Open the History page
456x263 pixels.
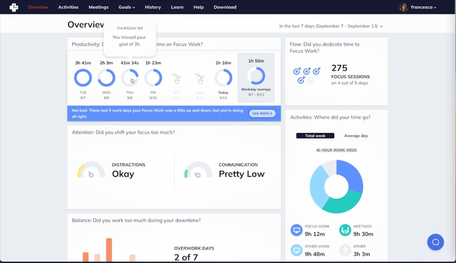click(153, 7)
